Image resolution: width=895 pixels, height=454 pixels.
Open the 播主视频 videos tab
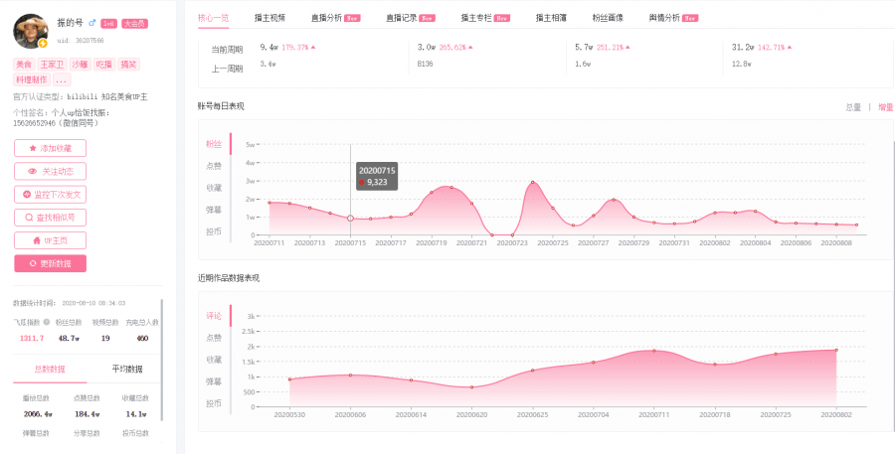coord(269,18)
